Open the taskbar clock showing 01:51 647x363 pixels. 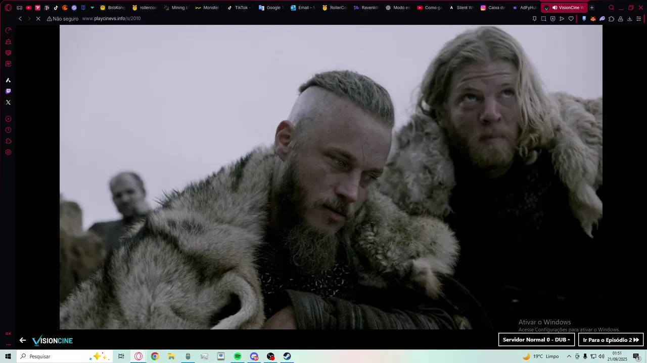coord(617,356)
